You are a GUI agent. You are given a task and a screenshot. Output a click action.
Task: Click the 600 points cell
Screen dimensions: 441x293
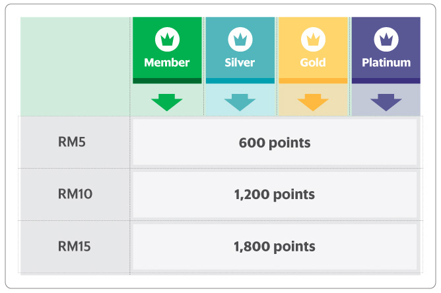pyautogui.click(x=275, y=142)
